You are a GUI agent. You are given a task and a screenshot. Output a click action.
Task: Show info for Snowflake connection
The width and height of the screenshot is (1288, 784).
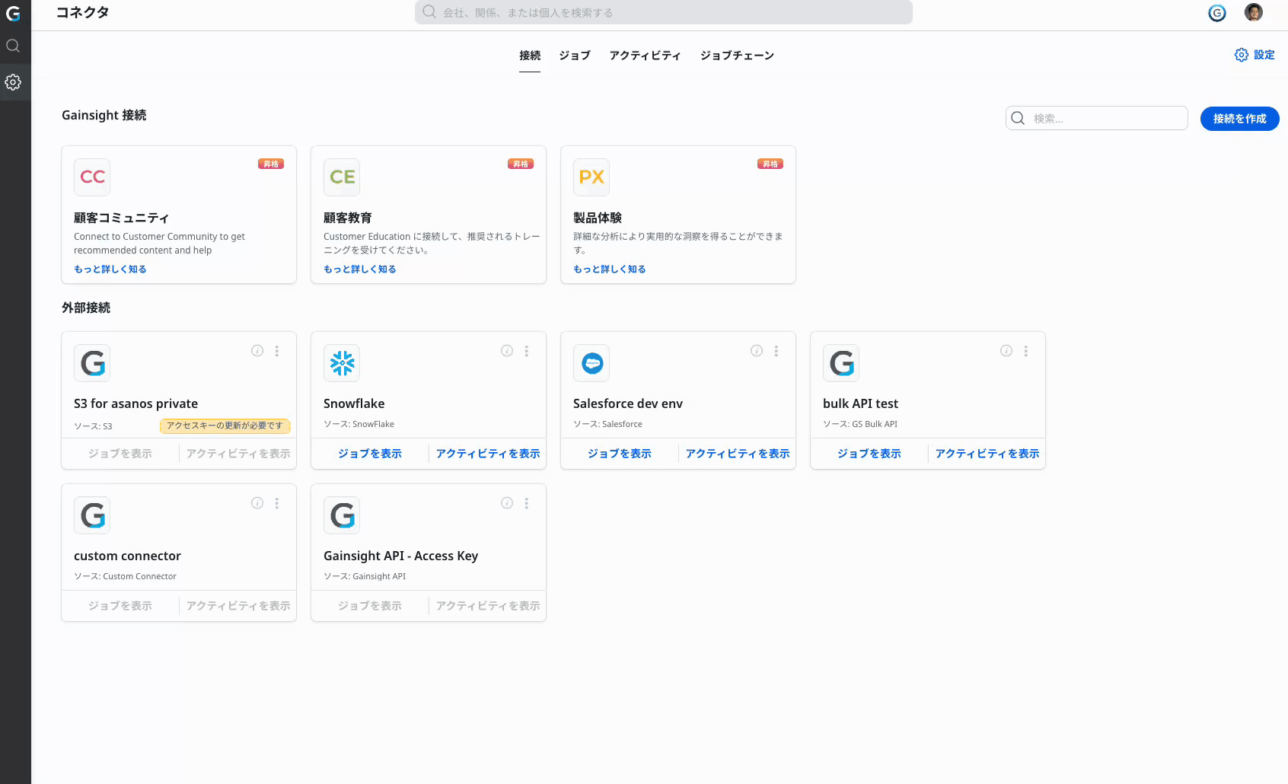(x=507, y=351)
